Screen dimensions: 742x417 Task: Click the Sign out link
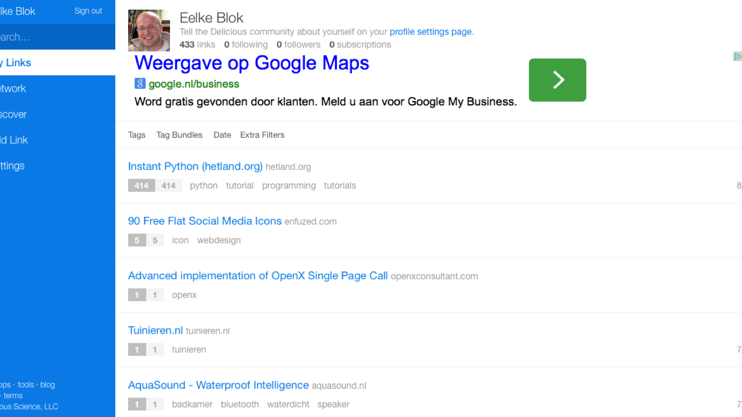click(88, 11)
